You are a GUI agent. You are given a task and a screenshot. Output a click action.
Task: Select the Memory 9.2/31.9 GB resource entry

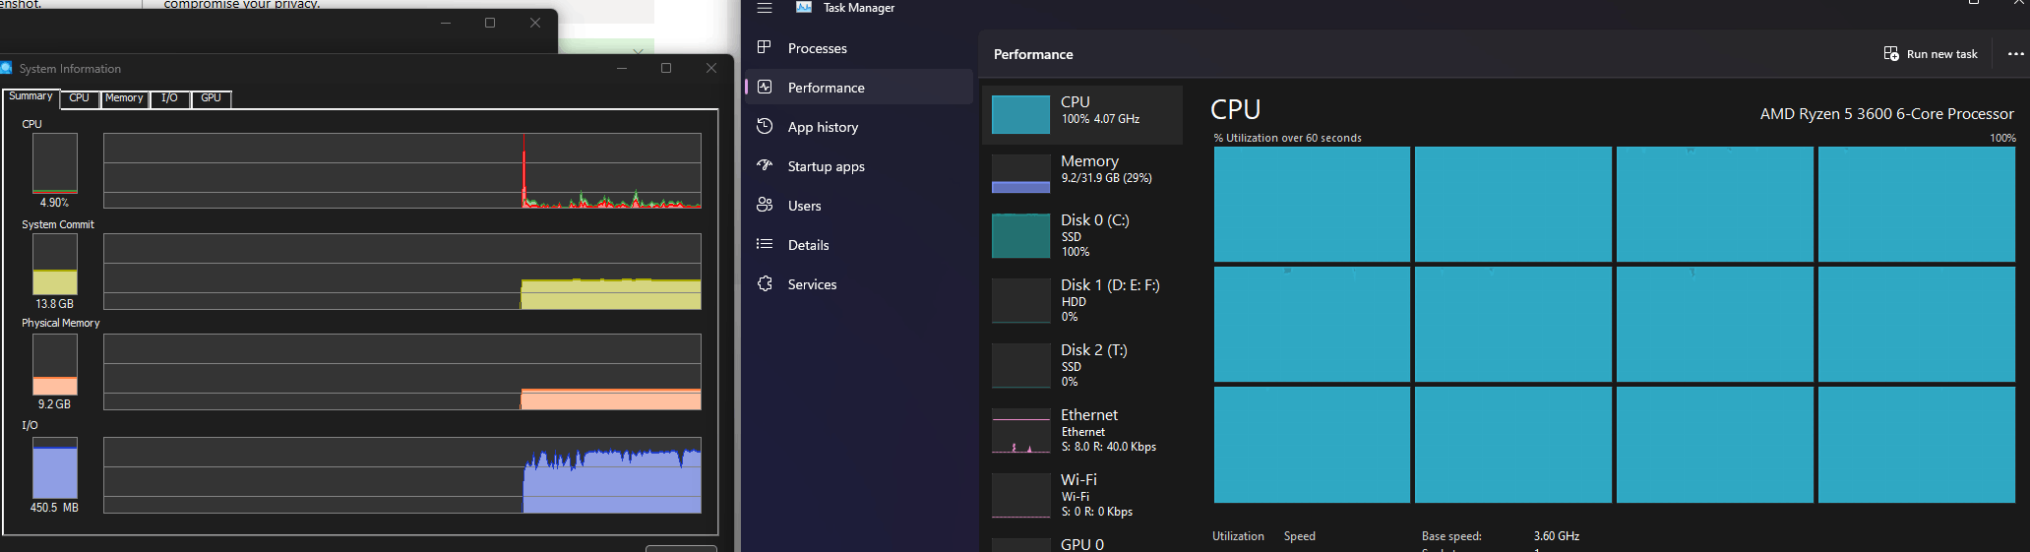tap(1082, 173)
